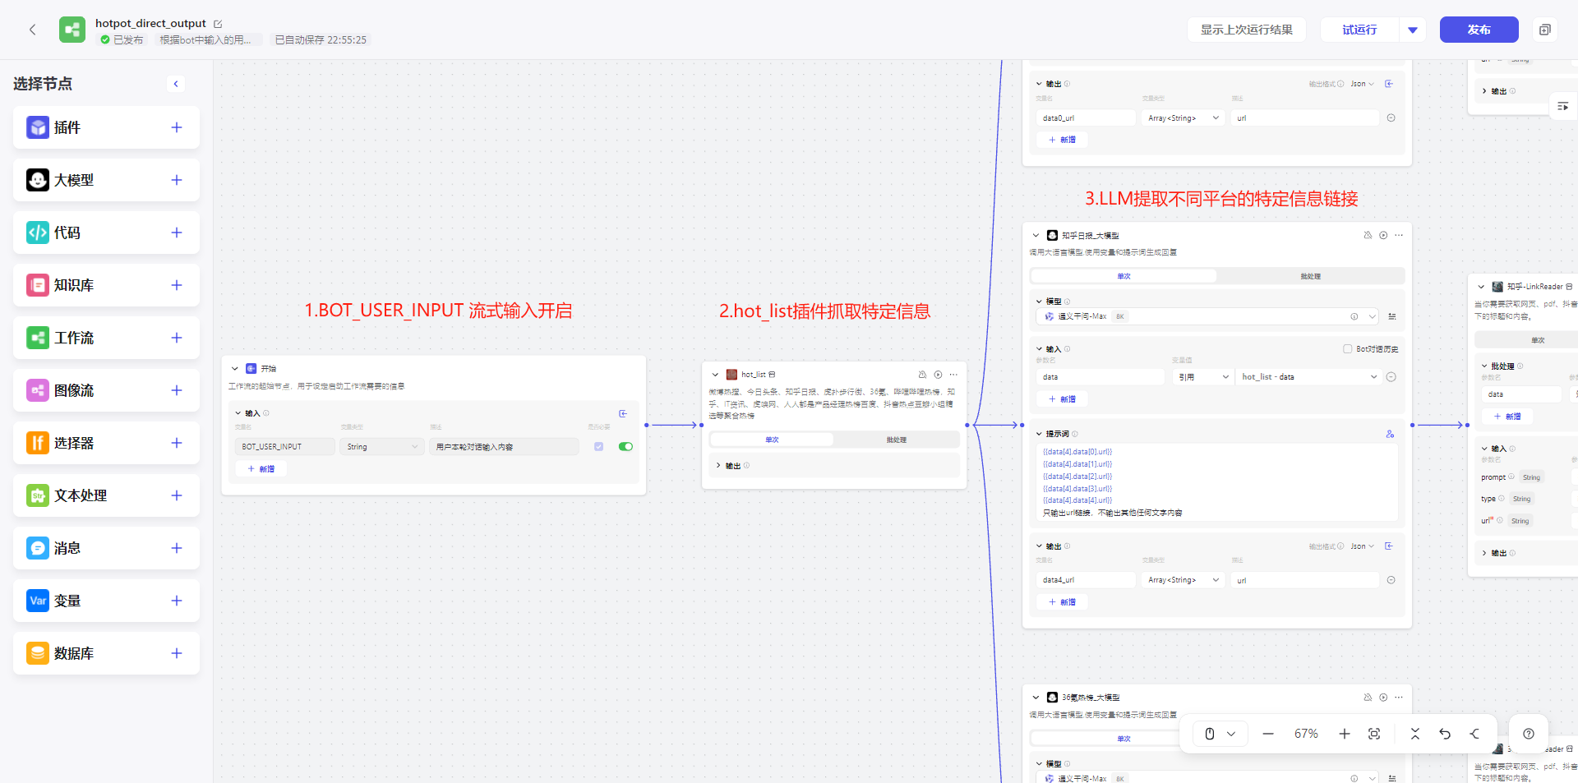This screenshot has width=1578, height=783.
Task: Click the prompt text area containing data[4] urls
Action: pos(1216,482)
